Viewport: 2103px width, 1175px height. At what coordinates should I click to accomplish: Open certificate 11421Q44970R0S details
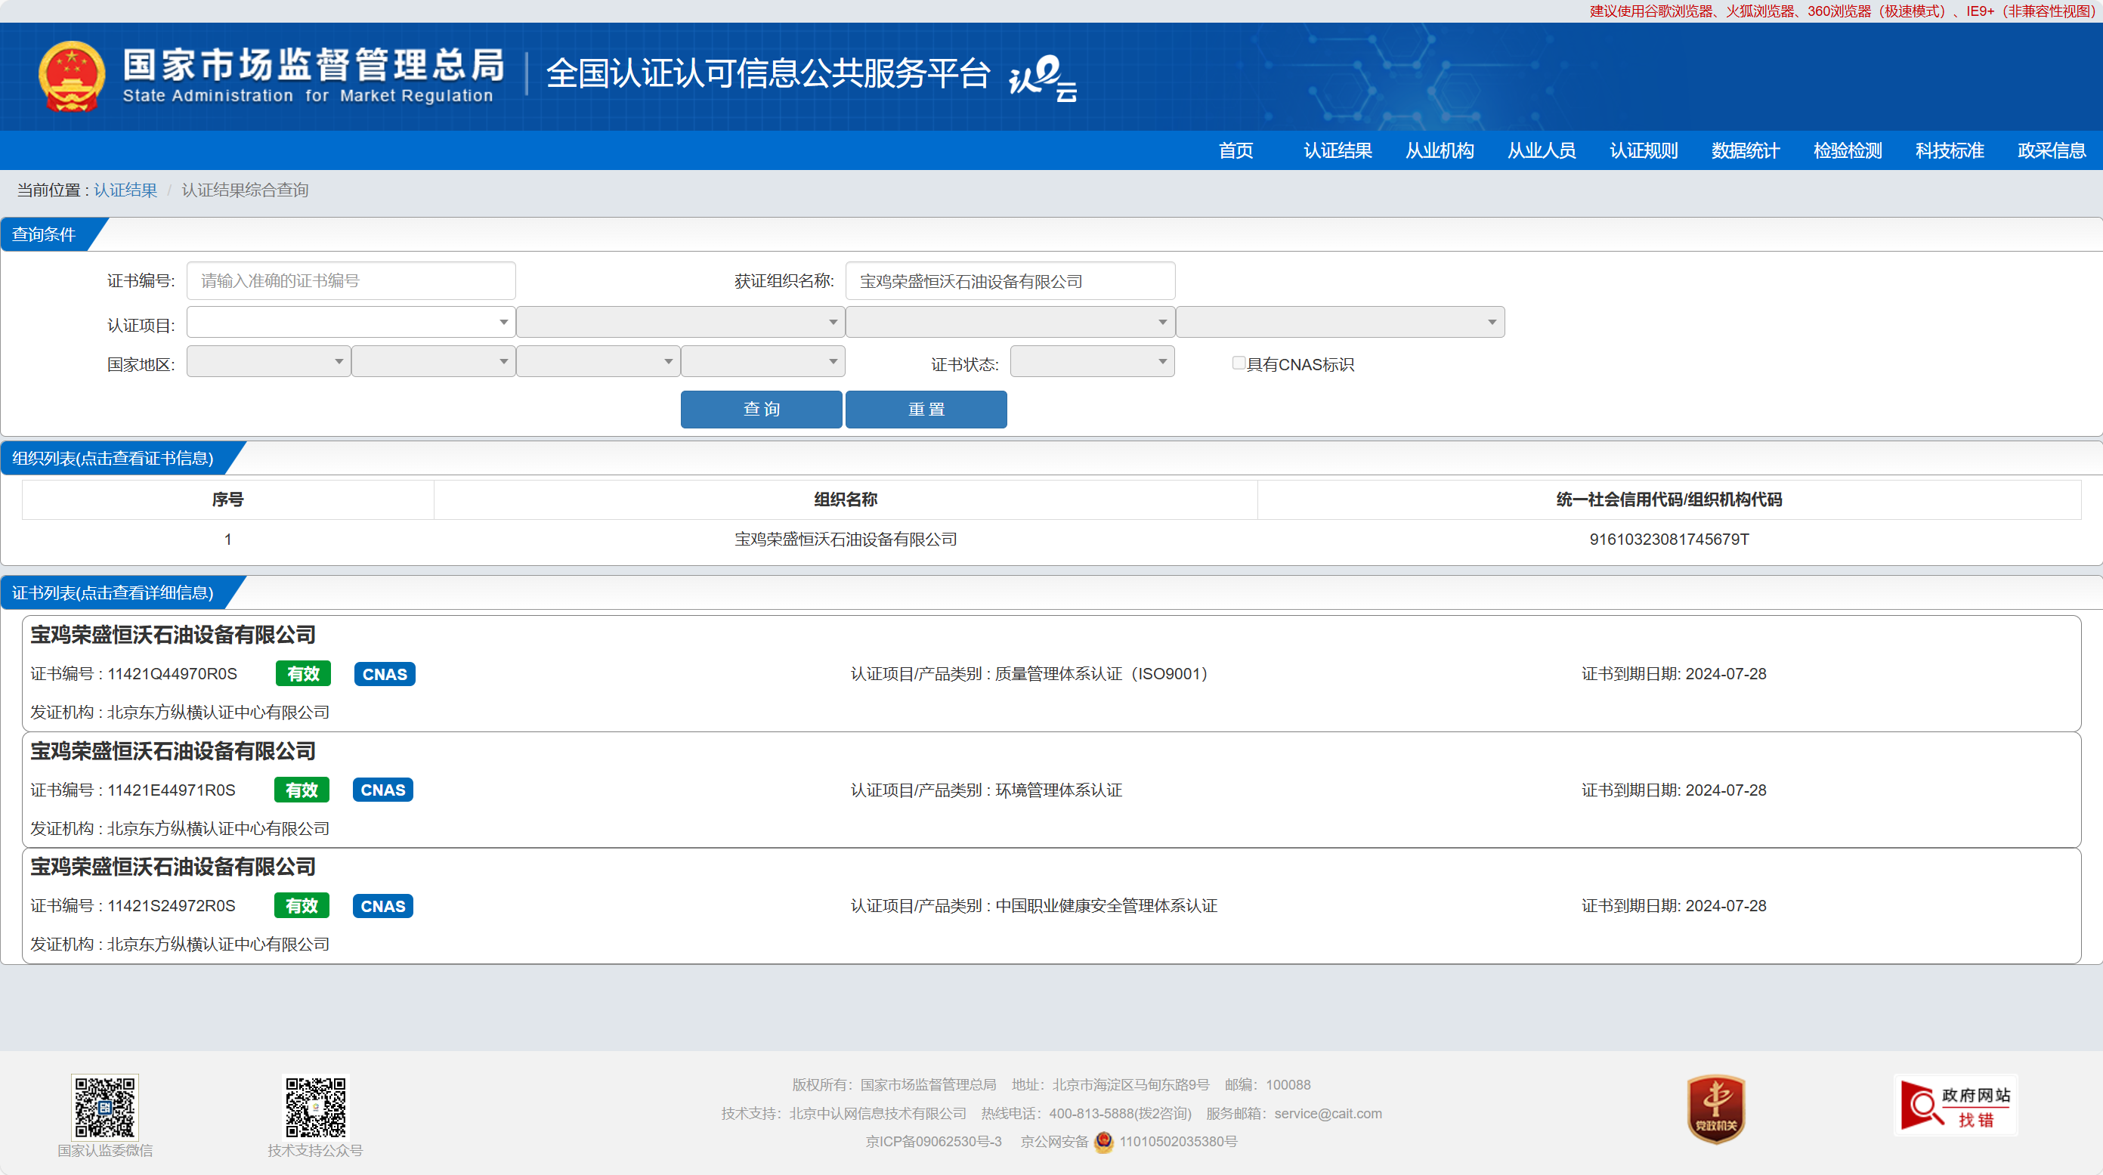(1052, 674)
